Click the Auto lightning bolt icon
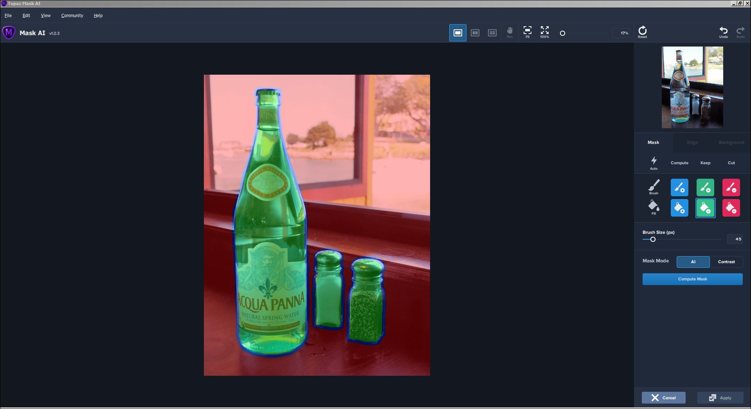The height and width of the screenshot is (409, 751). (654, 163)
